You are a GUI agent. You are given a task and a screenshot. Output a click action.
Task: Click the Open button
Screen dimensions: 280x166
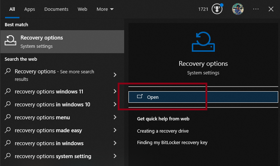(203, 97)
